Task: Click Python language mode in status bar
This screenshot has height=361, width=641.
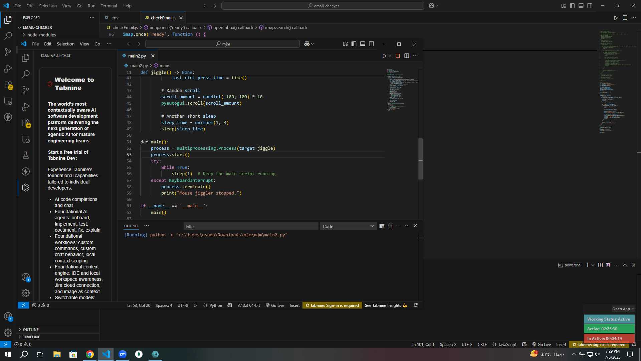Action: 216,305
